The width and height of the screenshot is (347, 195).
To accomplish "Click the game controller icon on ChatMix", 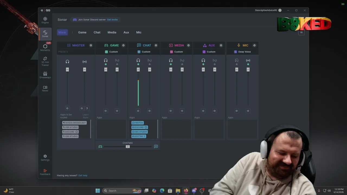I will coord(100,147).
